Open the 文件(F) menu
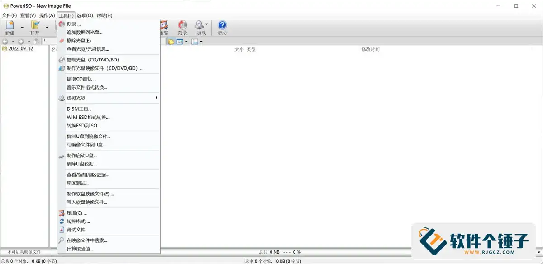Image resolution: width=543 pixels, height=264 pixels. coord(10,15)
